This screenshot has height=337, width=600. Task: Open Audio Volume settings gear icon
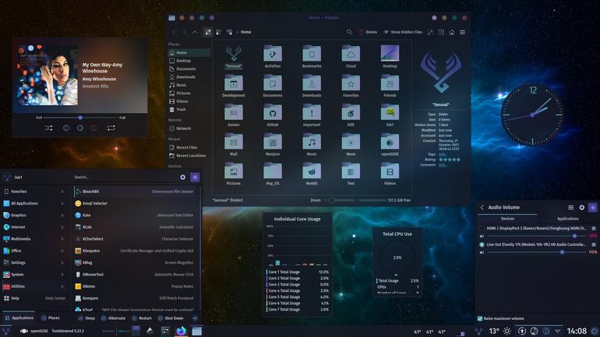click(581, 208)
